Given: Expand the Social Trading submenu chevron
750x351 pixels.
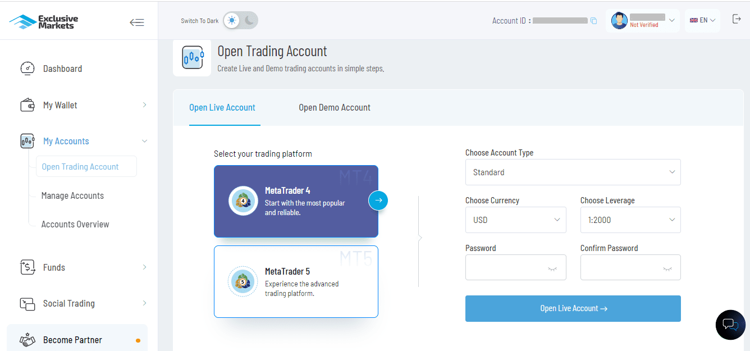Looking at the screenshot, I should 144,303.
